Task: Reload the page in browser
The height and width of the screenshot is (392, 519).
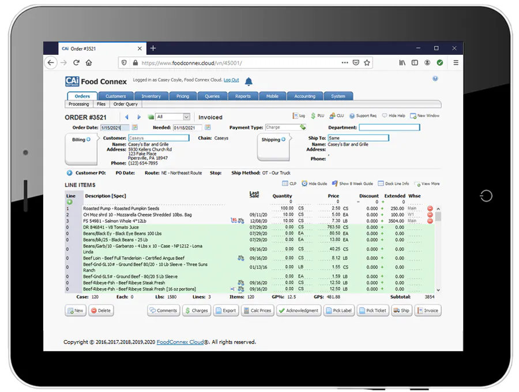Action: tap(77, 62)
